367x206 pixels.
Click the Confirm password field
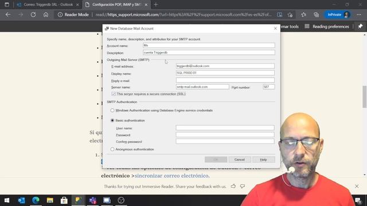coord(225,141)
